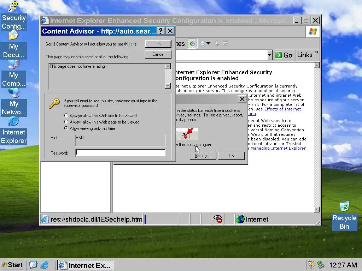Click OK in the Content Advisor dialog

pyautogui.click(x=158, y=44)
